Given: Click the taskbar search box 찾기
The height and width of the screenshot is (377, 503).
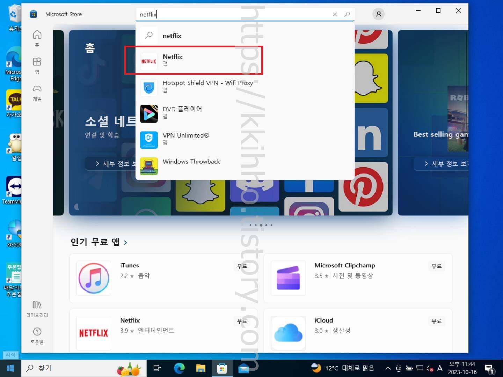Looking at the screenshot, I should (x=84, y=368).
